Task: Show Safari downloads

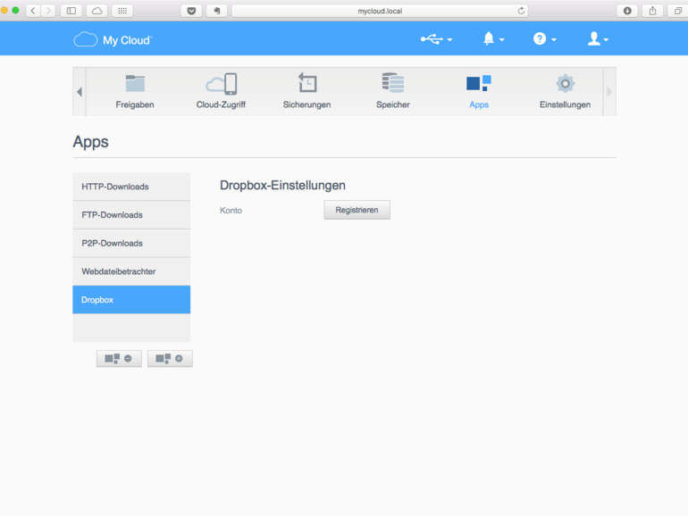Action: [627, 11]
